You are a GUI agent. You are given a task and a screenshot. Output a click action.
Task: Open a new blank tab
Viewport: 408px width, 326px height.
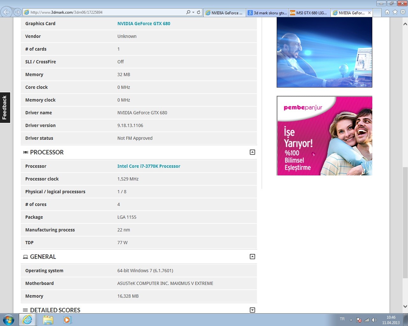point(377,13)
